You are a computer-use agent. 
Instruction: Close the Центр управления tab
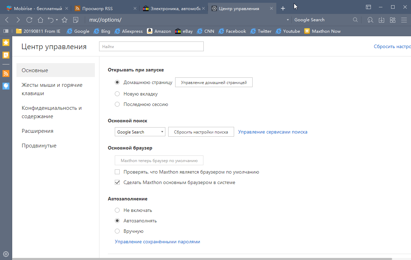coord(271,8)
